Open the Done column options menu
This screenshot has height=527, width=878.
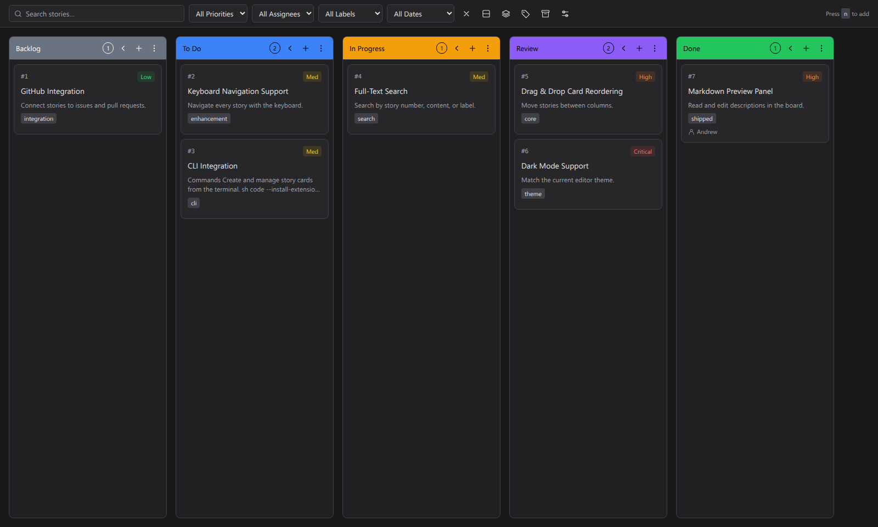821,48
